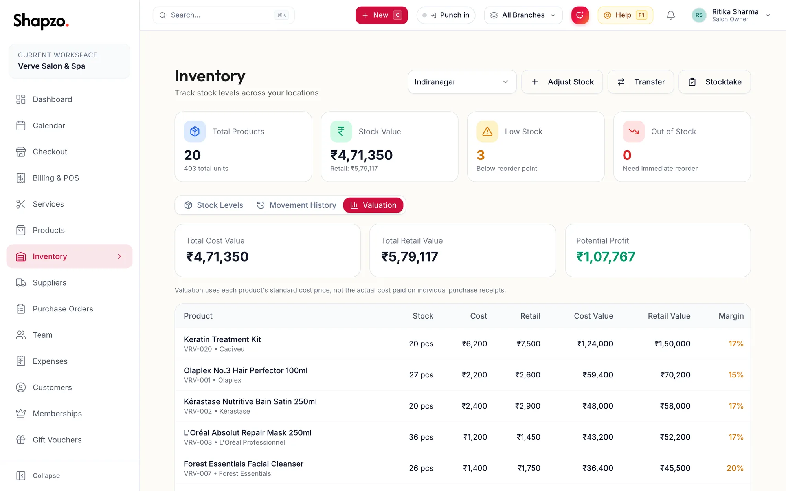Switch to Movement History tab
Screen dimensions: 786x491
[297, 205]
